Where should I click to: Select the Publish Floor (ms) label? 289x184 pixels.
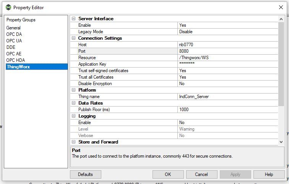94,110
